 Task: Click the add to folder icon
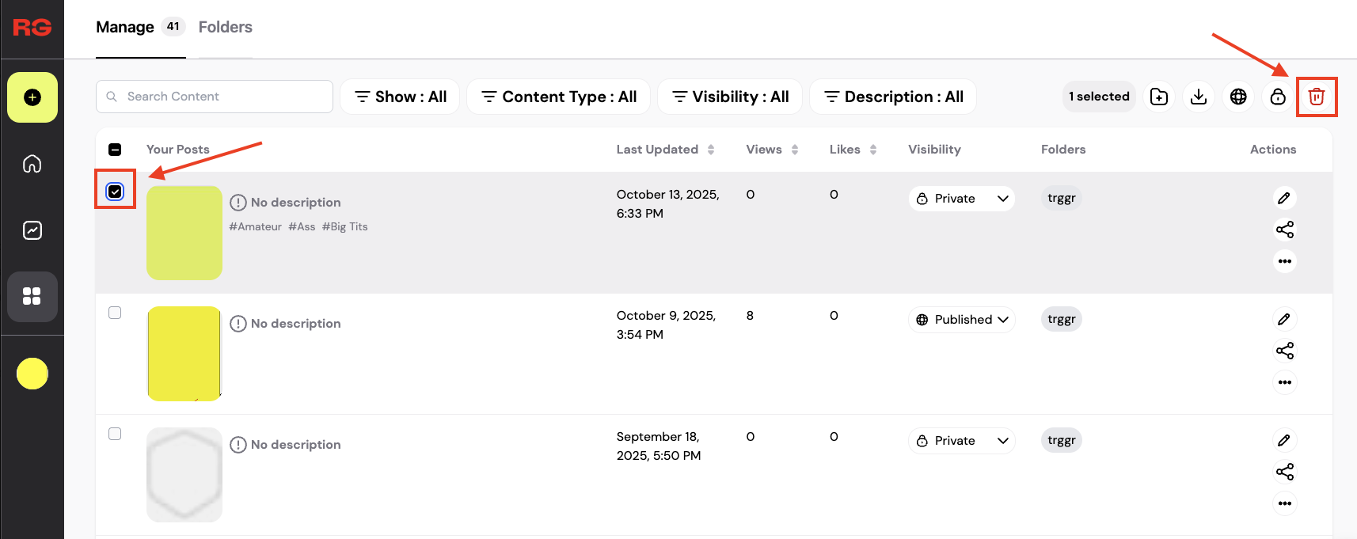(1159, 97)
